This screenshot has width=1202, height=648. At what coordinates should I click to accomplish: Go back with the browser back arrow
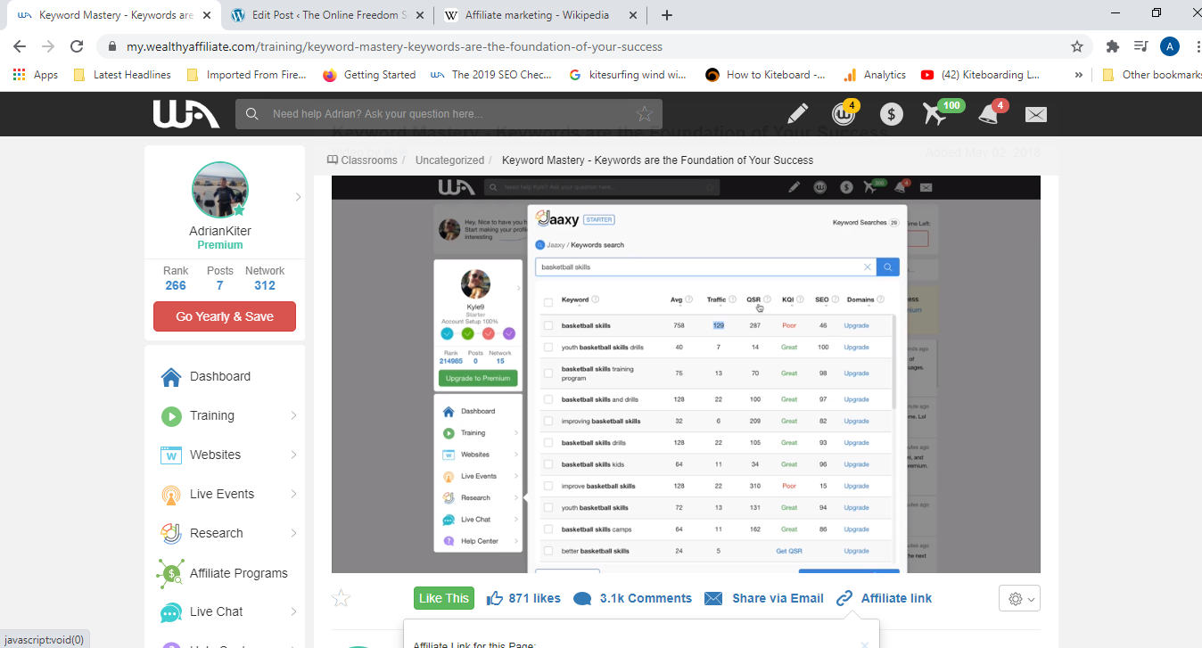pos(20,46)
